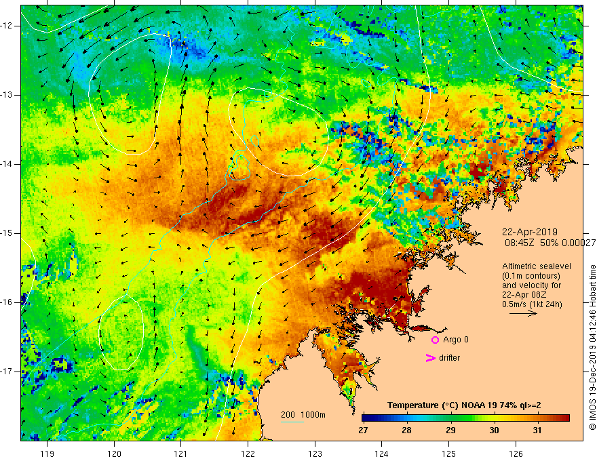Click the 'Argo 0' legend label

click(x=456, y=340)
